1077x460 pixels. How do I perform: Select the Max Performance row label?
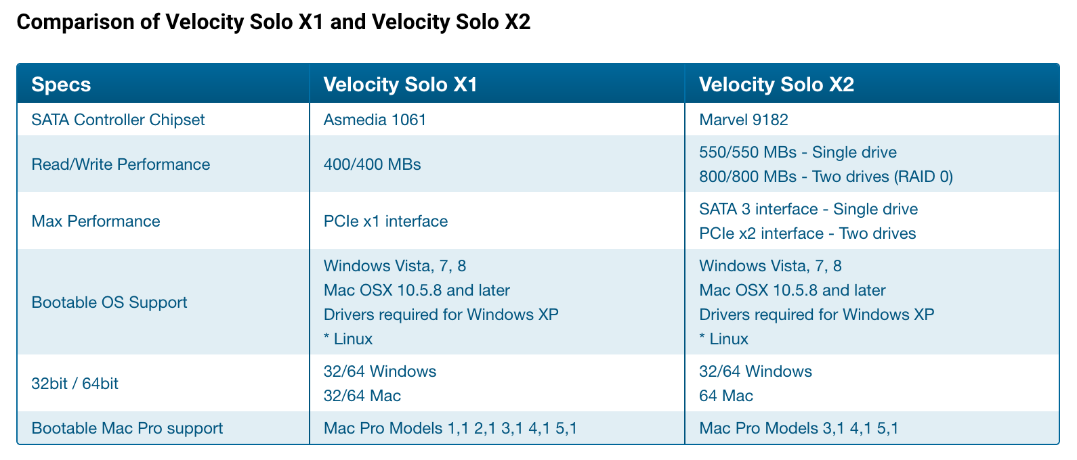click(96, 221)
